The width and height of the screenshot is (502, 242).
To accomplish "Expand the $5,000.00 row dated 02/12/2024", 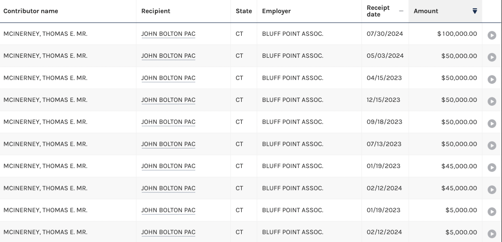I will click(x=492, y=234).
